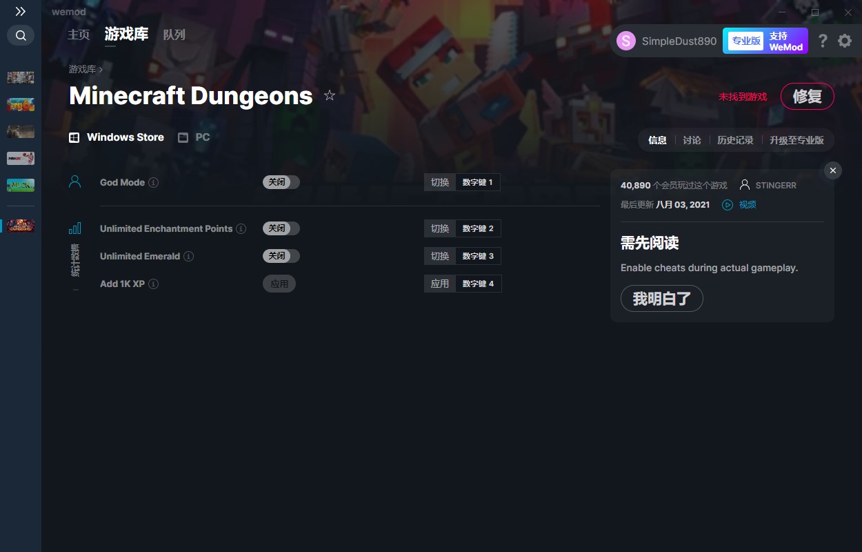Click the 游戏库 breadcrumb link

pos(82,69)
